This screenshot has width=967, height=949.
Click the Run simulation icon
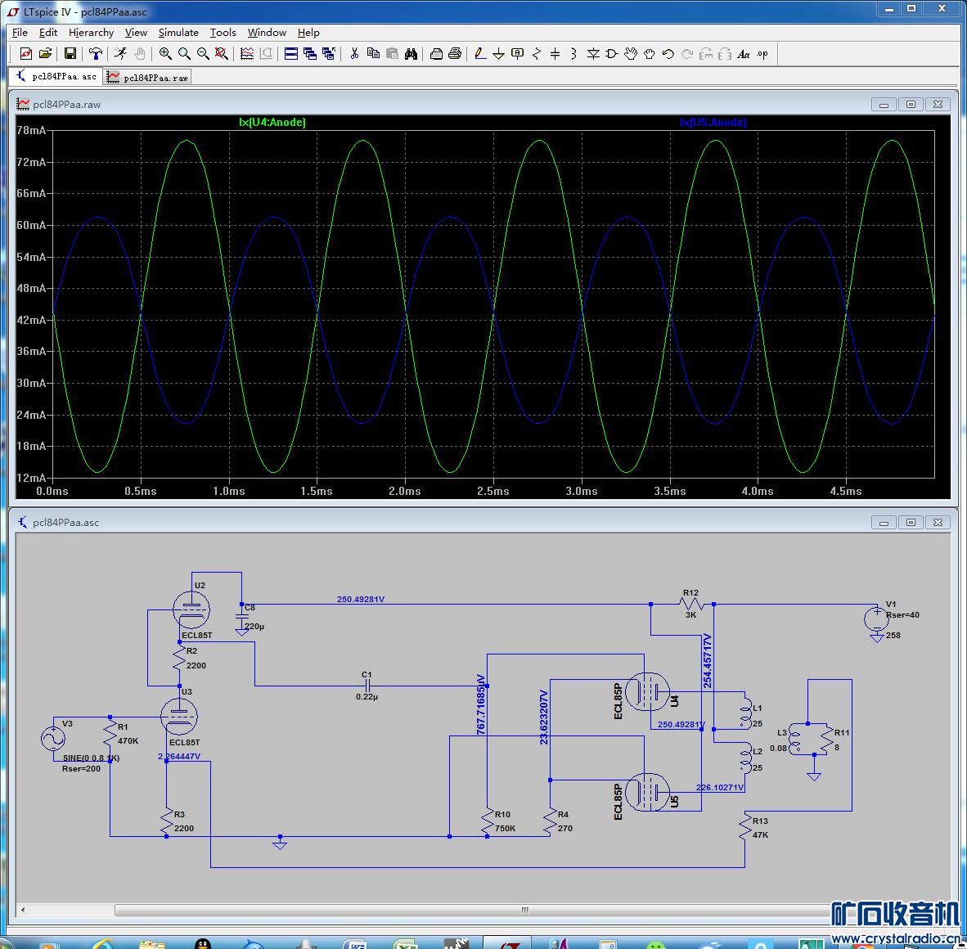[120, 54]
